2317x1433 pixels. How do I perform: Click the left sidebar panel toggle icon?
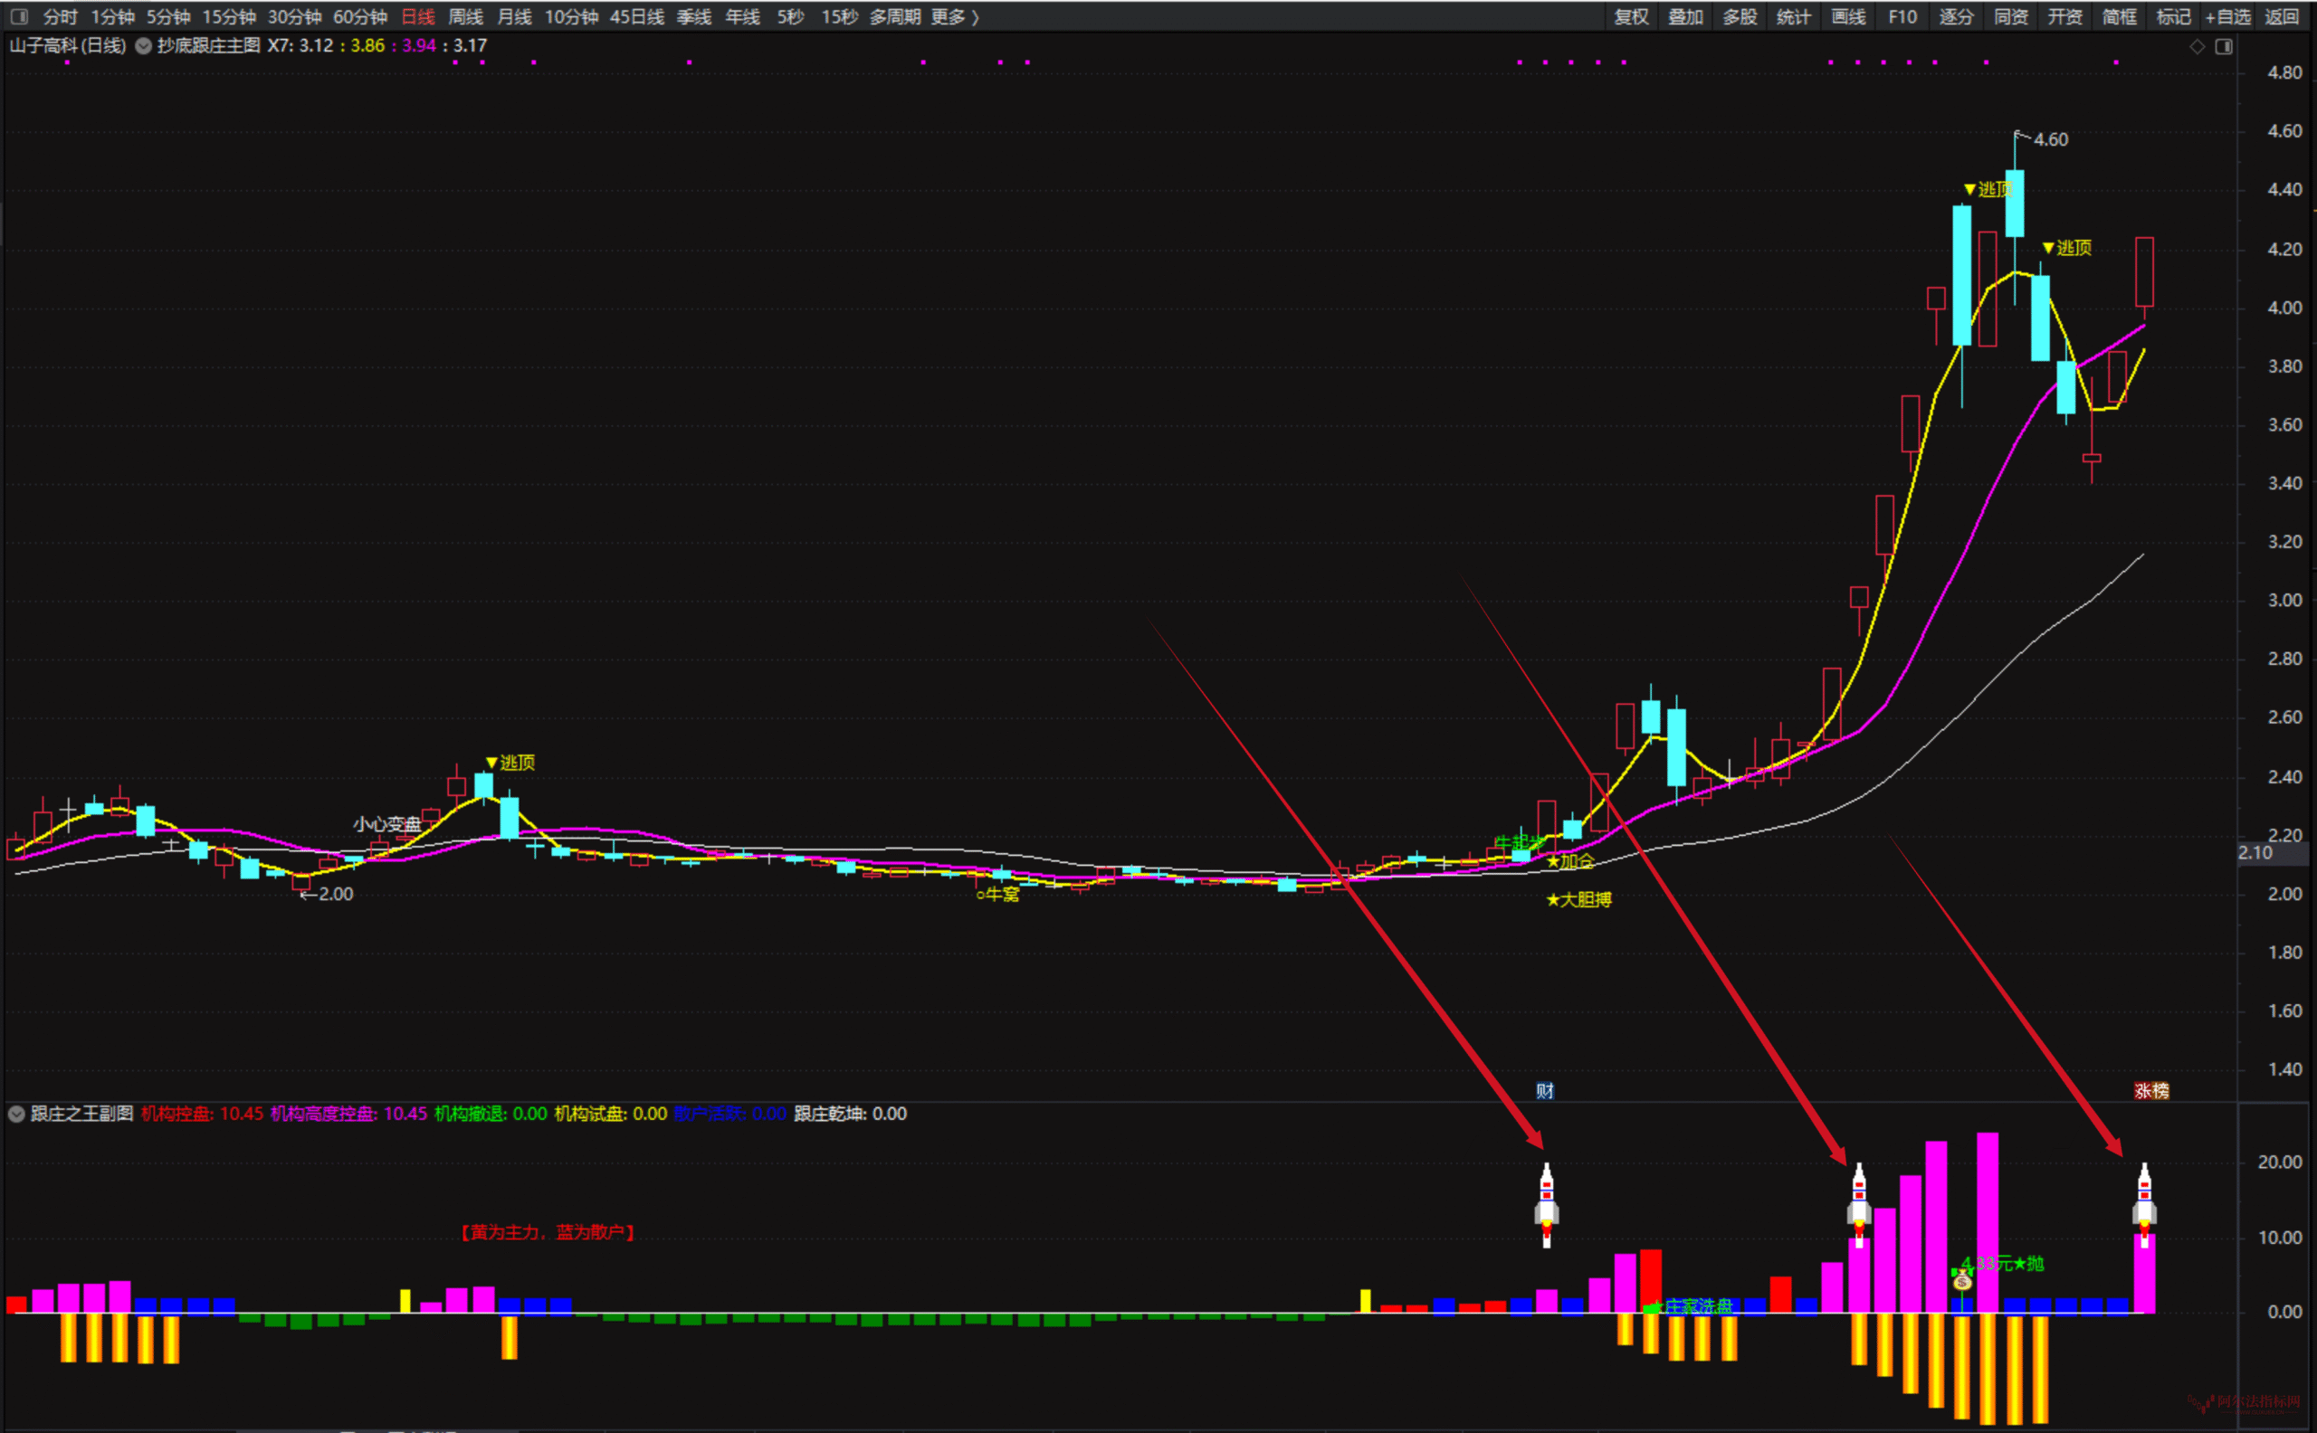19,16
